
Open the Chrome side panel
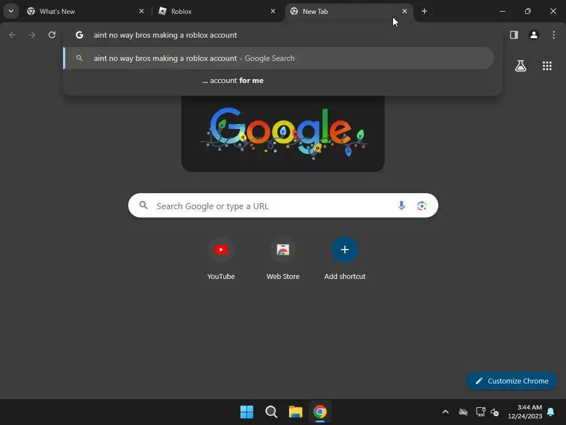(x=513, y=35)
